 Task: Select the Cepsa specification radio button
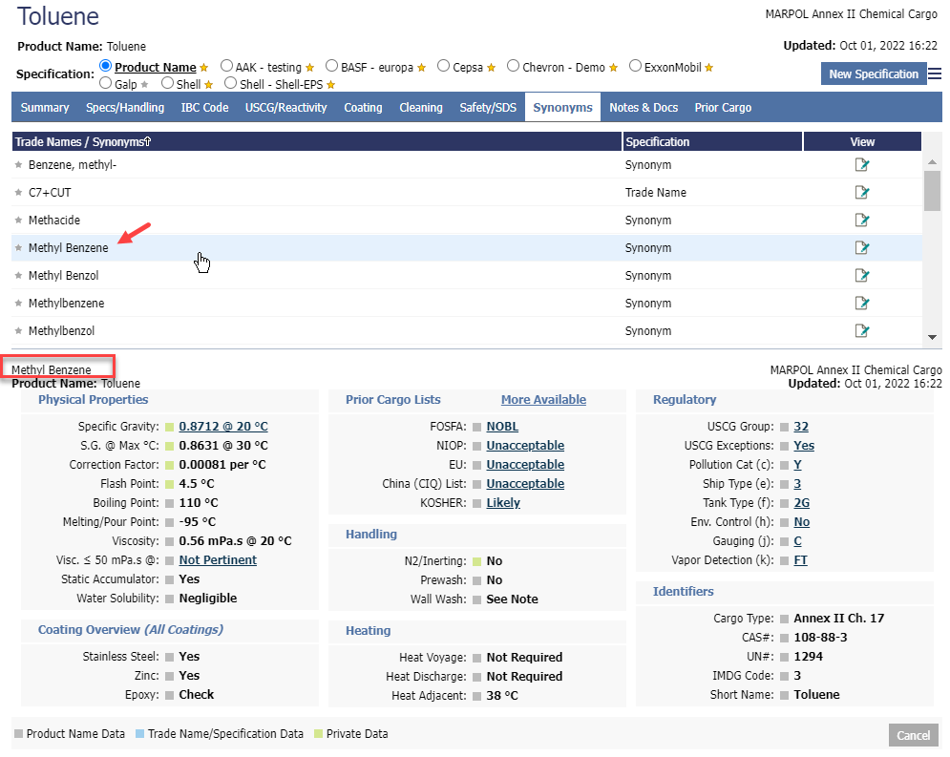point(444,67)
